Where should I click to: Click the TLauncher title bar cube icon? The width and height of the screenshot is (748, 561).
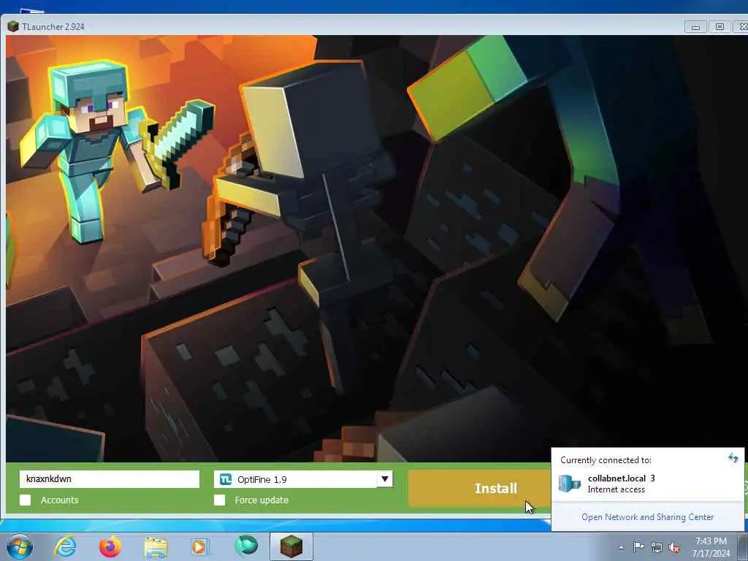[x=13, y=27]
